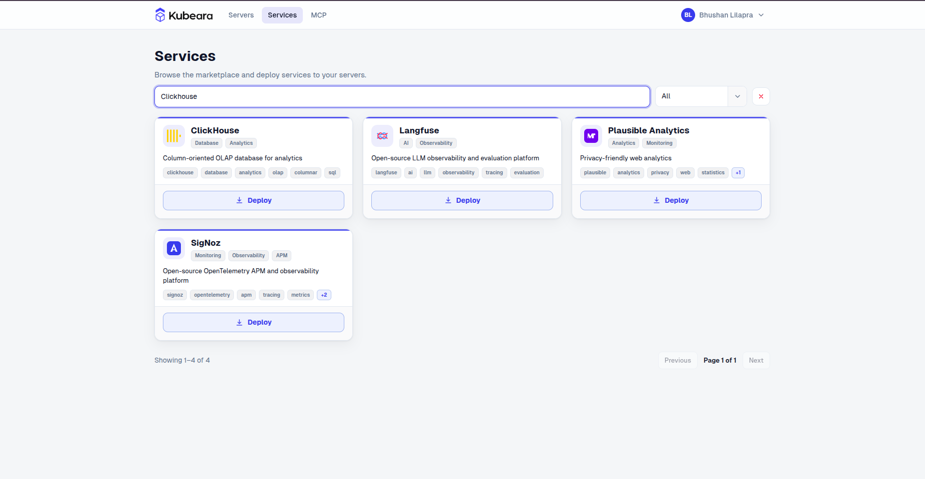Click the sql tag

coord(332,173)
